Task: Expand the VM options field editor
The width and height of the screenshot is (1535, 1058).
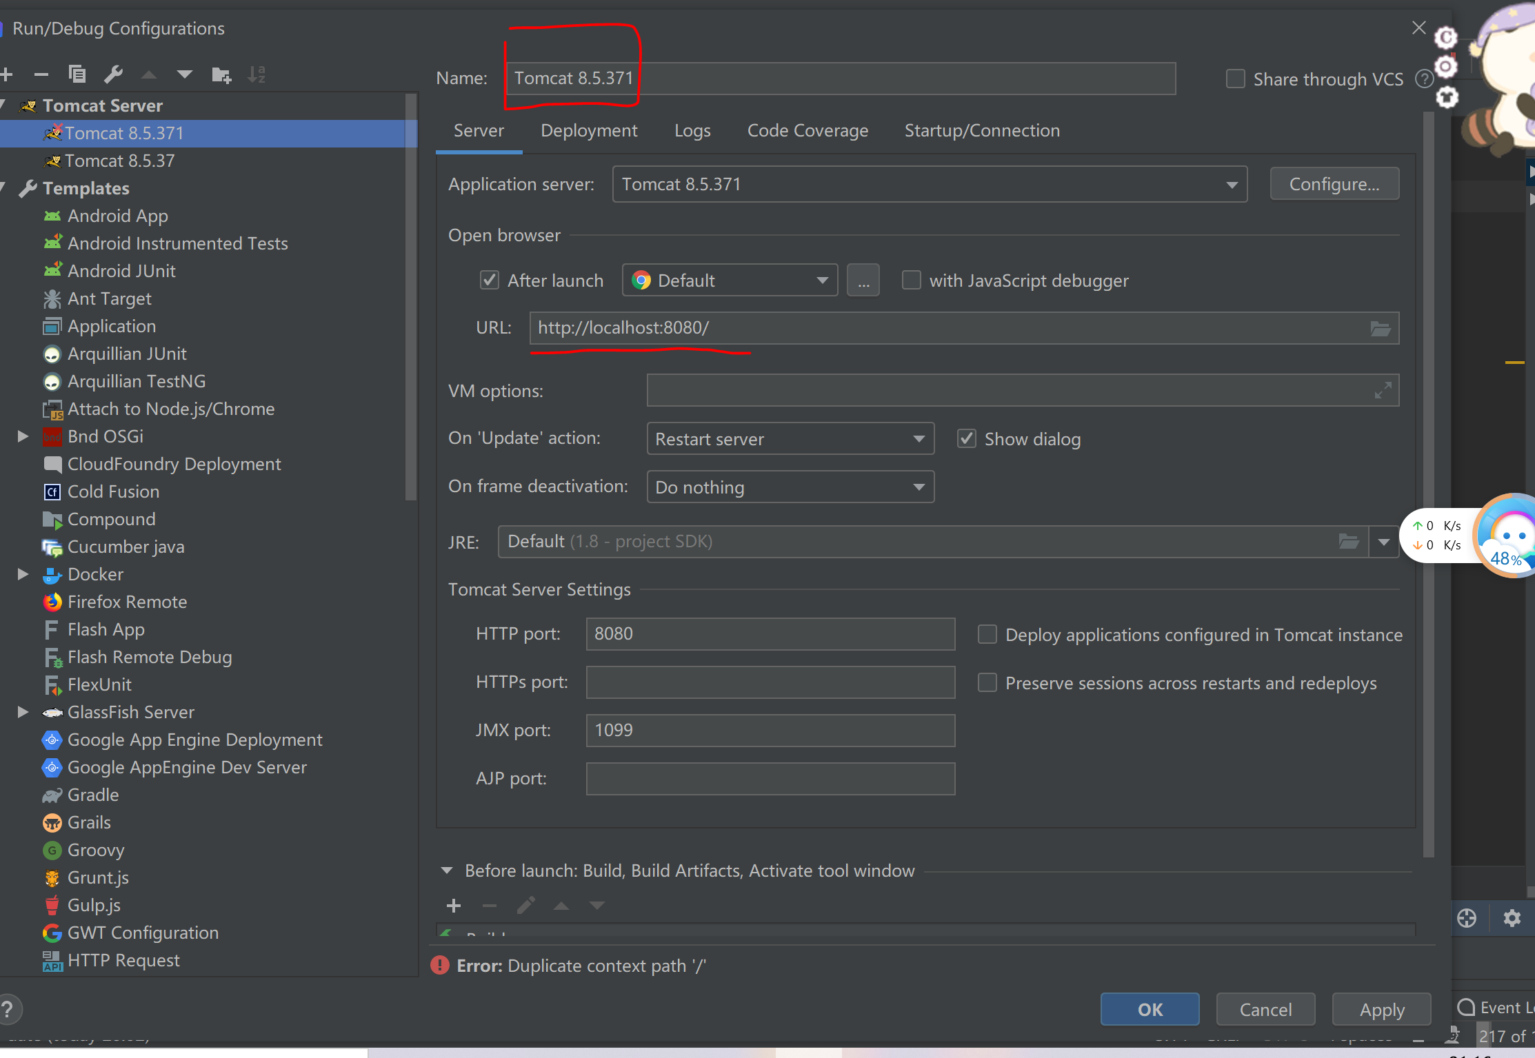Action: [x=1383, y=391]
